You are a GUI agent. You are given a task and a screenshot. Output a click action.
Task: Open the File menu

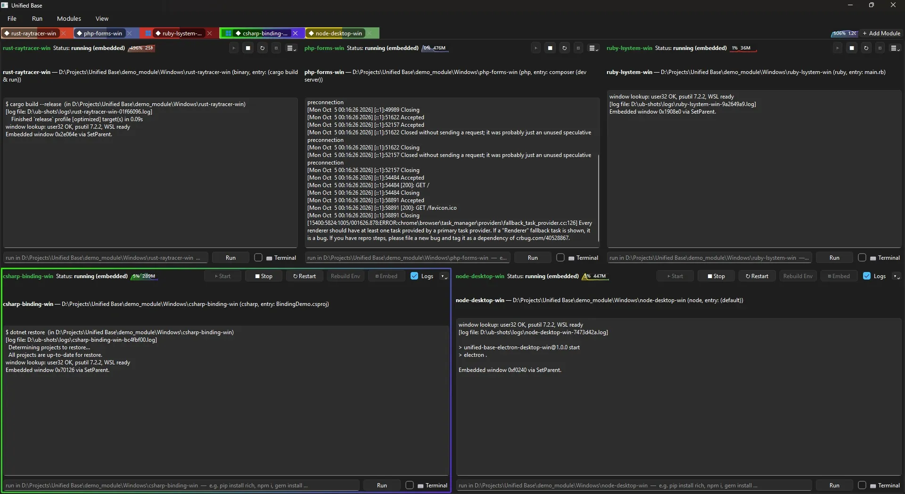point(12,19)
